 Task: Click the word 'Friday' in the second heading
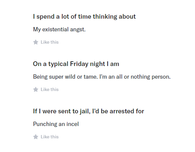click(79, 64)
